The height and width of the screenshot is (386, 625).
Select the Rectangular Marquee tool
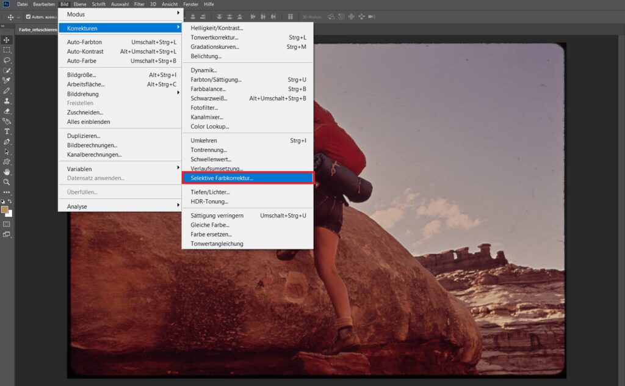pyautogui.click(x=7, y=50)
